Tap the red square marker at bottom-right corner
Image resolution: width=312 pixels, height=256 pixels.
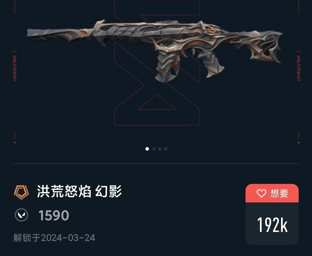[x=298, y=142]
